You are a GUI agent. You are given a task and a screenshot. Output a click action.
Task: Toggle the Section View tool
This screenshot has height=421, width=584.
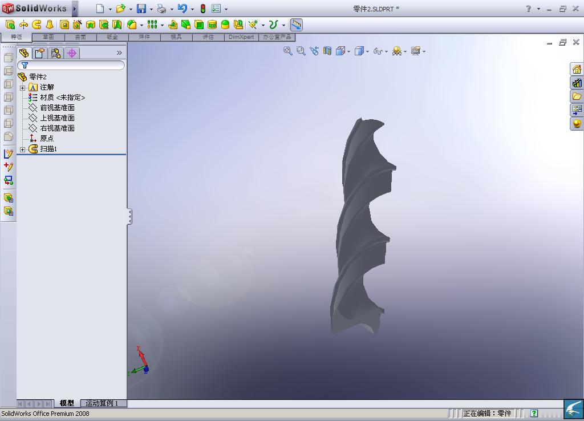pos(327,51)
